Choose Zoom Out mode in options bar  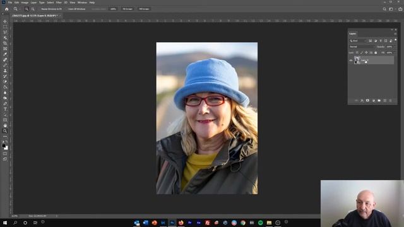point(33,9)
